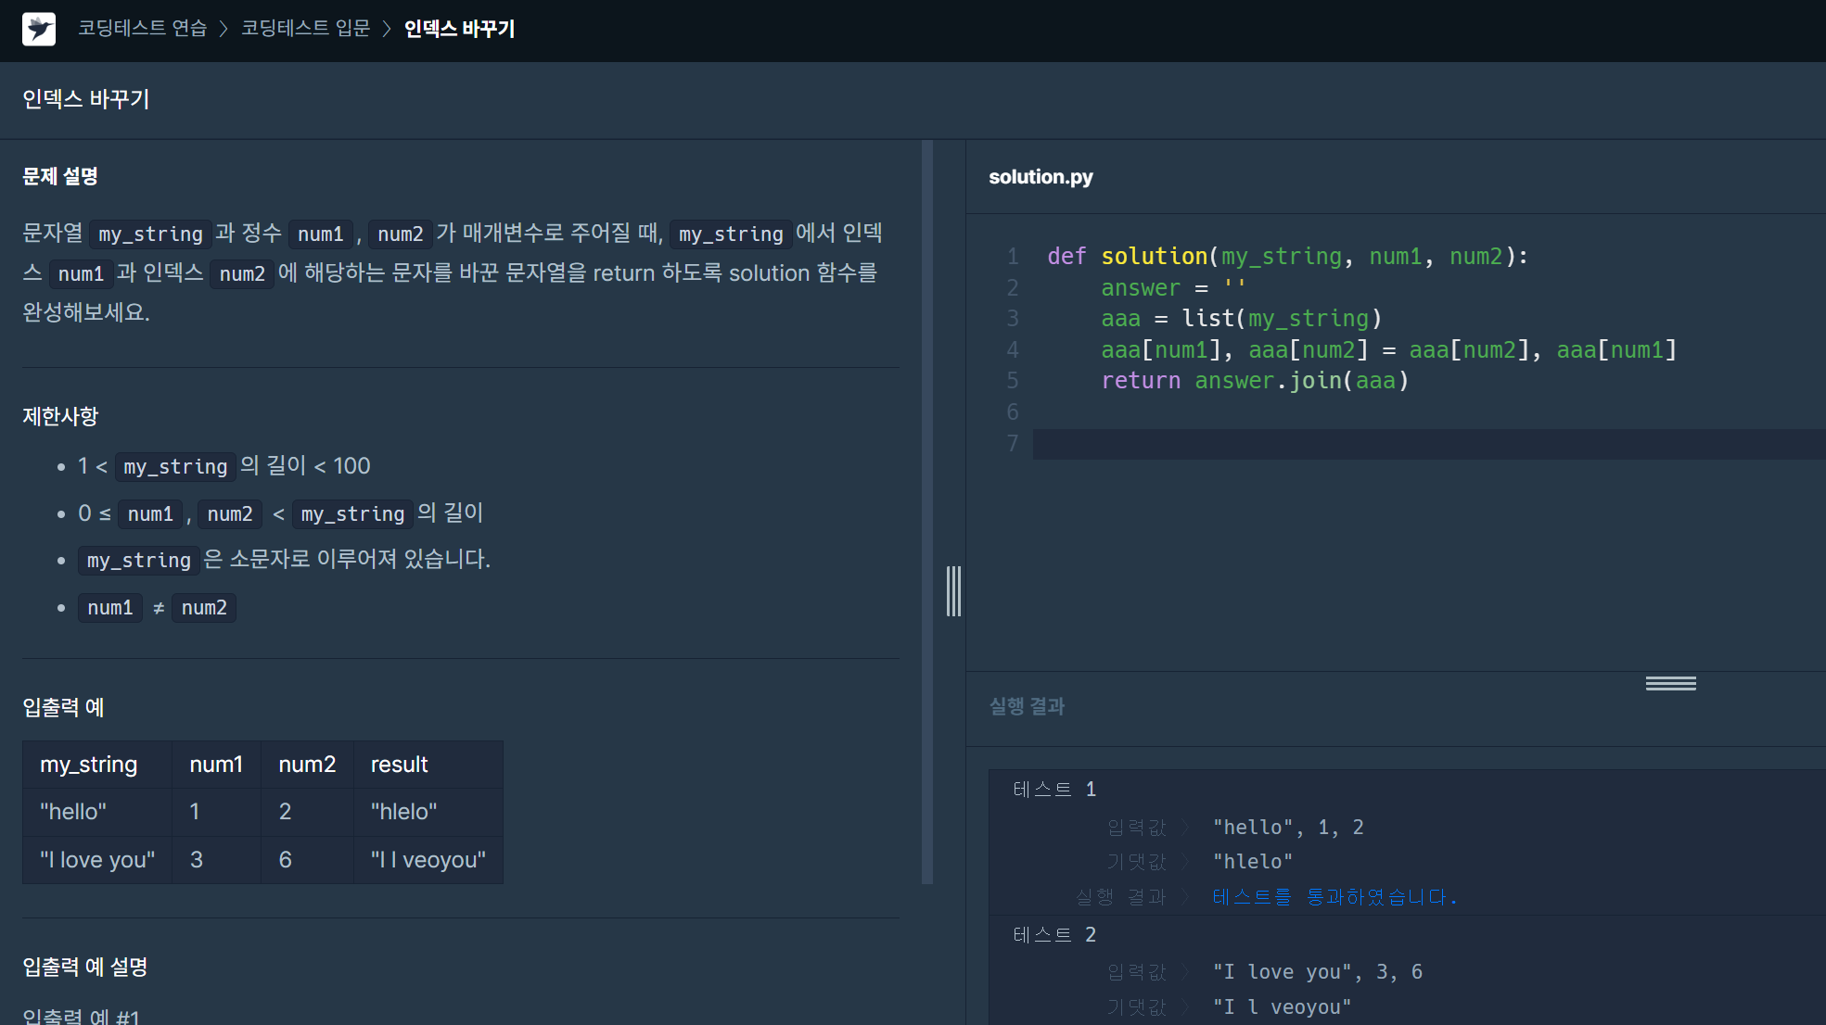Click the problem description scrollbar
Screen dimensions: 1826x1025
click(x=927, y=512)
